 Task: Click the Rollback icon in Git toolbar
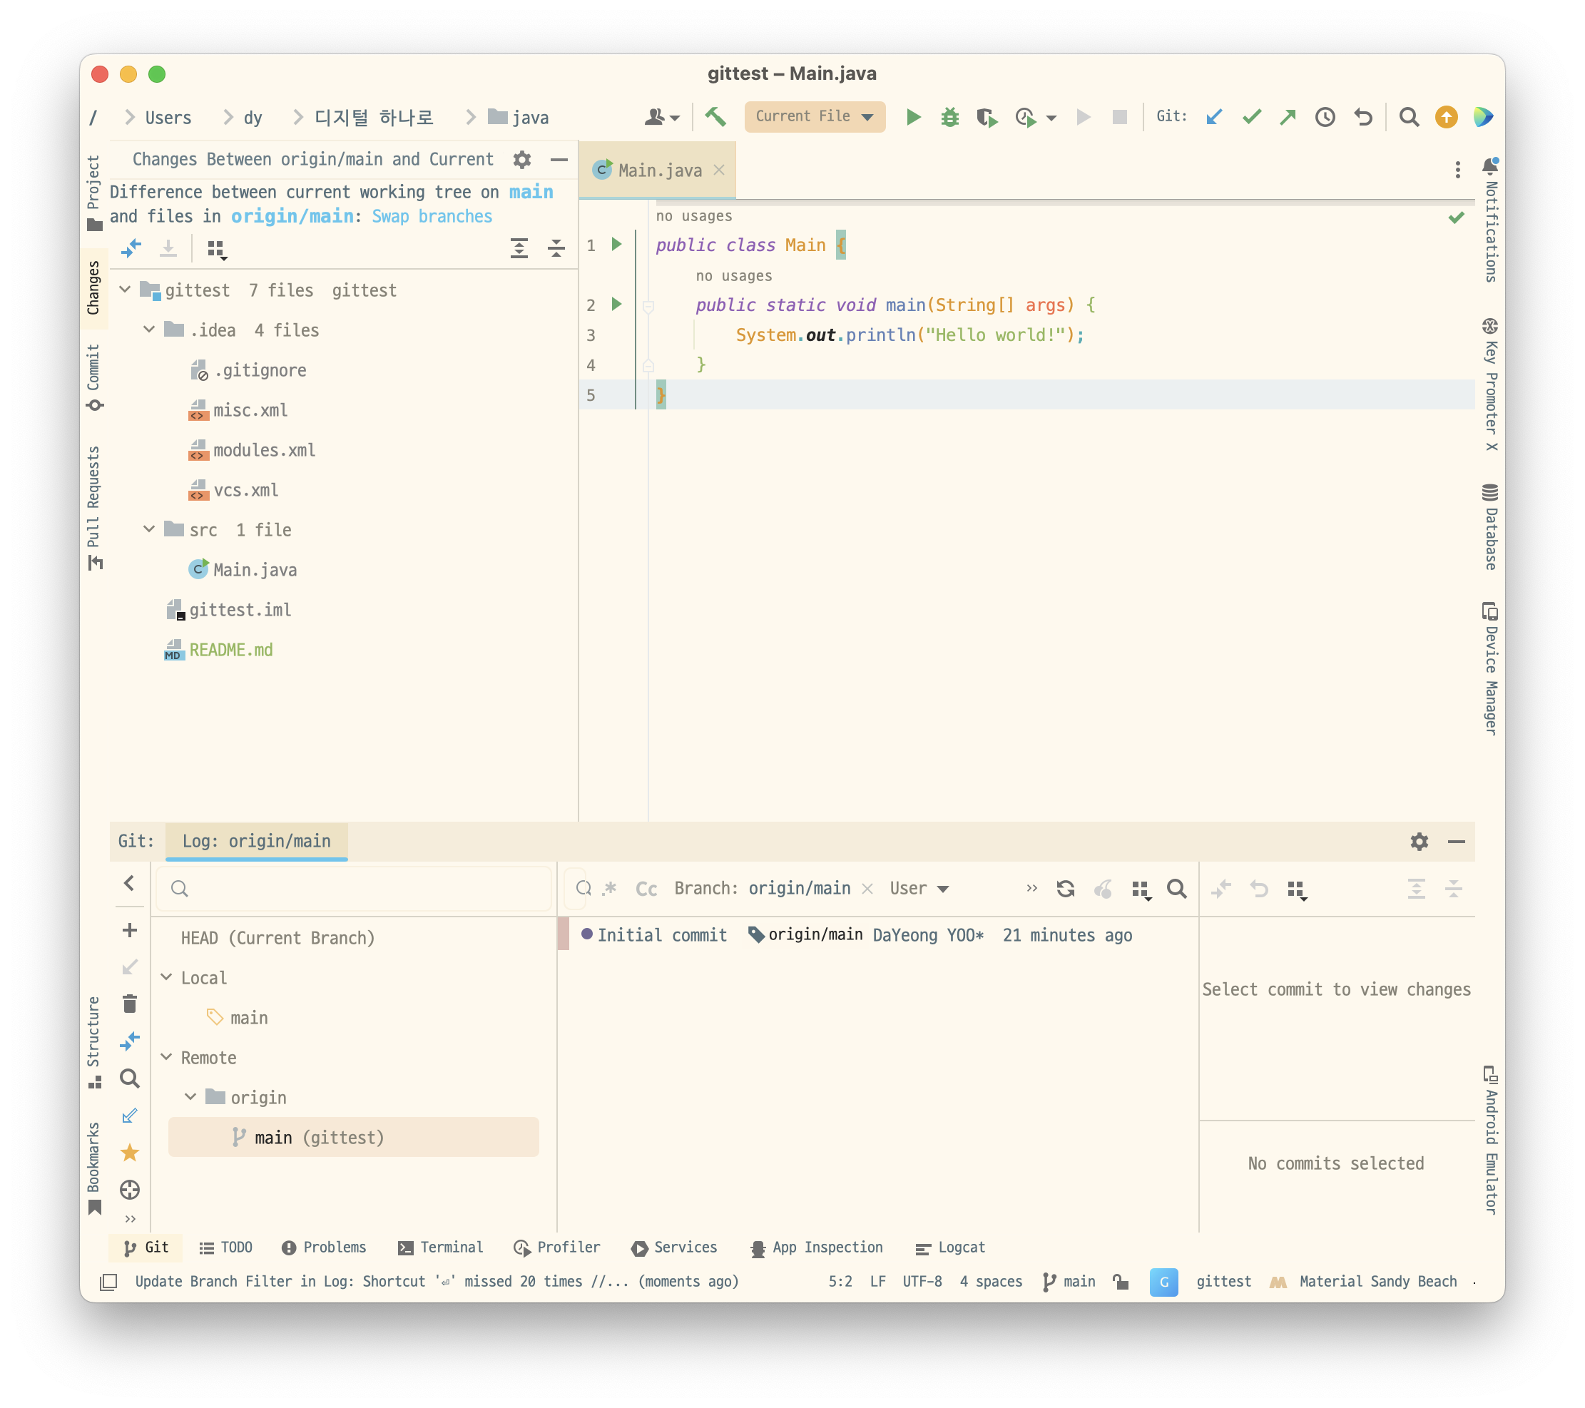click(x=1363, y=117)
